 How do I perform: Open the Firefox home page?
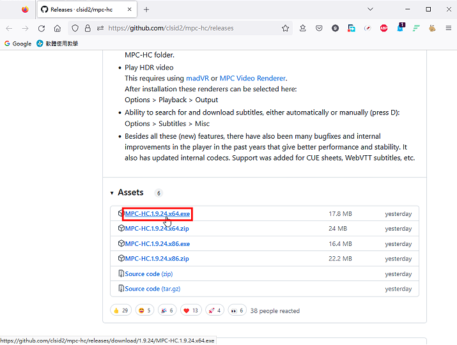pyautogui.click(x=58, y=28)
